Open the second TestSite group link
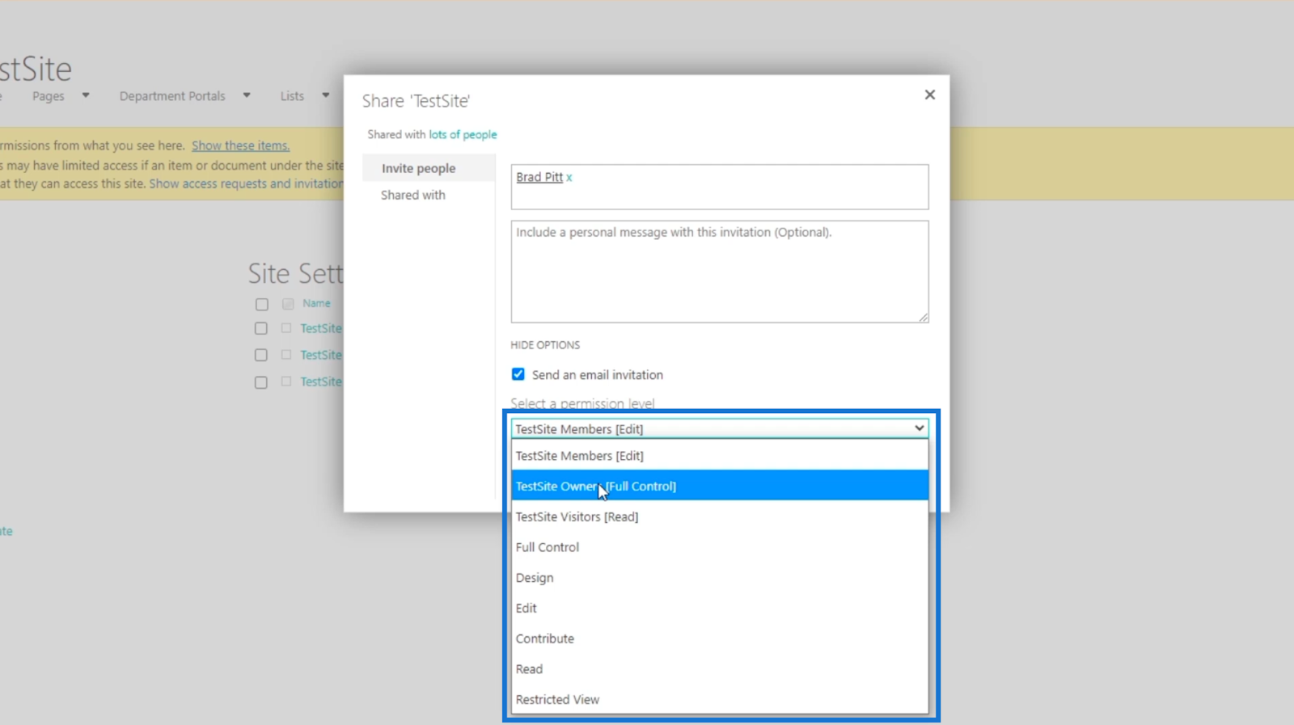 [321, 355]
